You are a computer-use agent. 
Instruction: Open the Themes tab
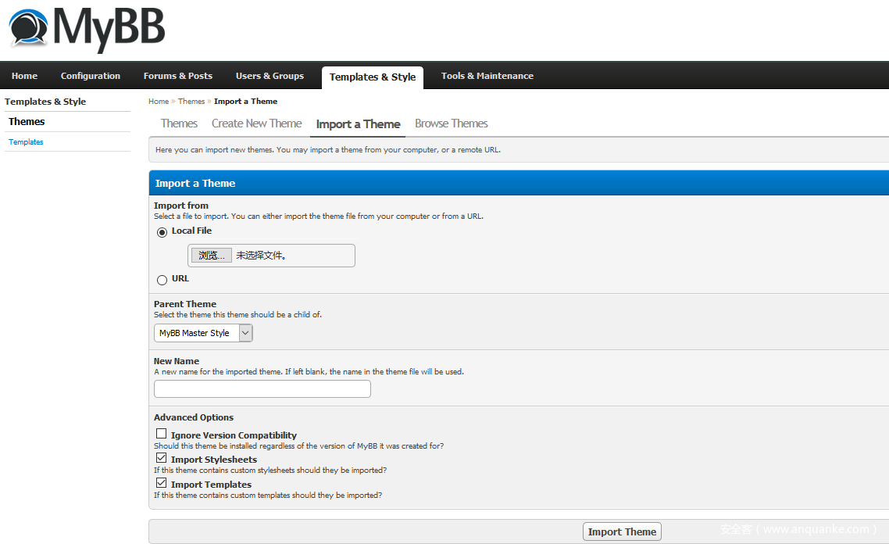179,123
